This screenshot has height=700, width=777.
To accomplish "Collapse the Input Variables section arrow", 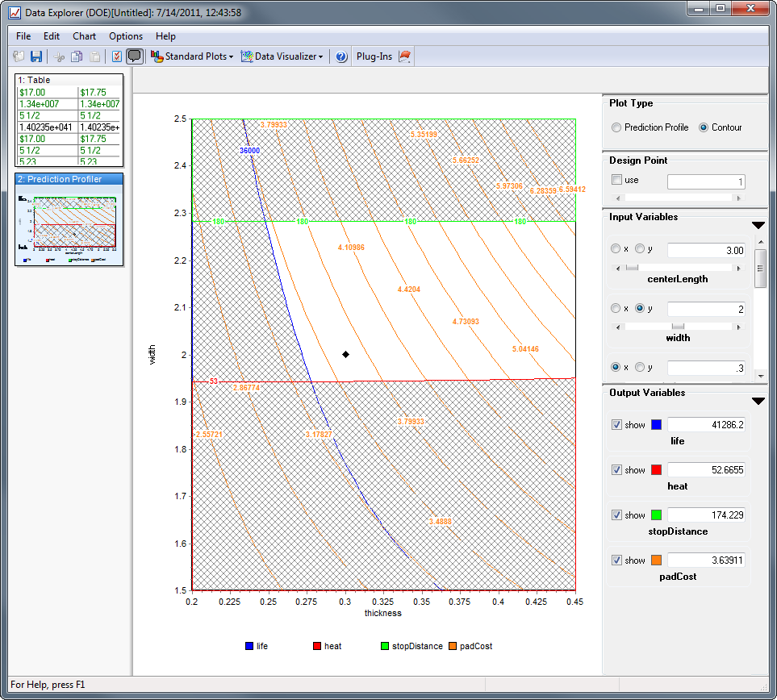I will coord(758,225).
